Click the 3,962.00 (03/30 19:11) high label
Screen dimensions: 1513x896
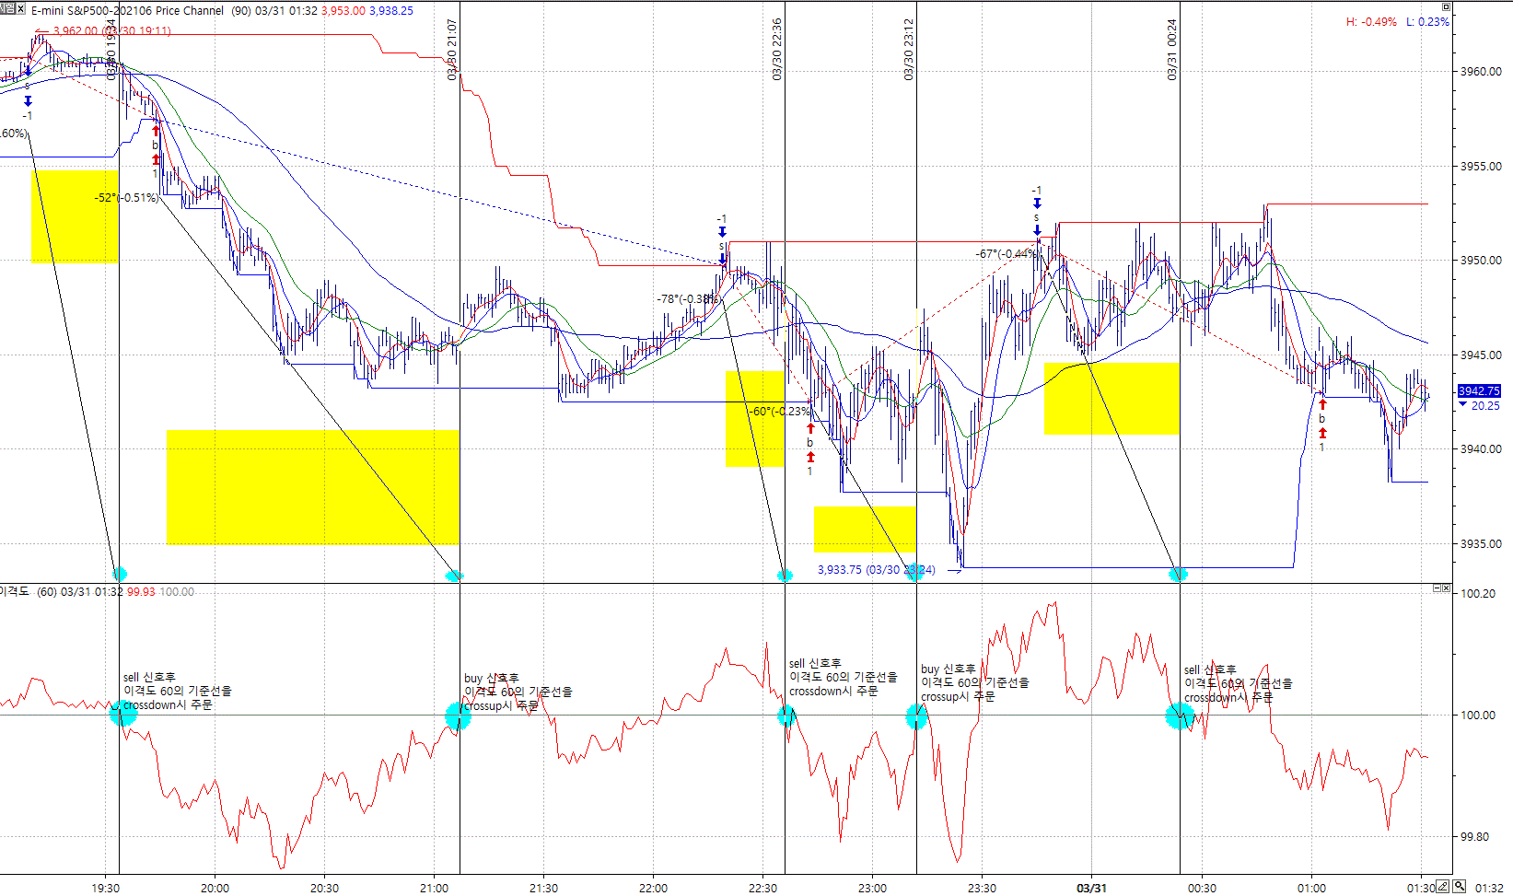pos(111,30)
